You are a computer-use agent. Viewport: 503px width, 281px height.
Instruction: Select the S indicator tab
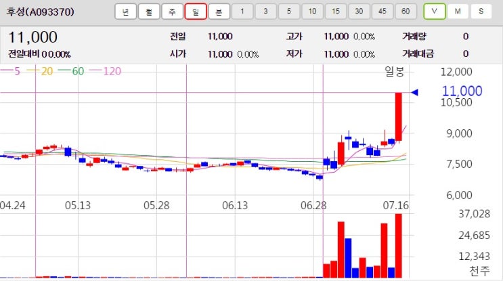[x=481, y=12]
